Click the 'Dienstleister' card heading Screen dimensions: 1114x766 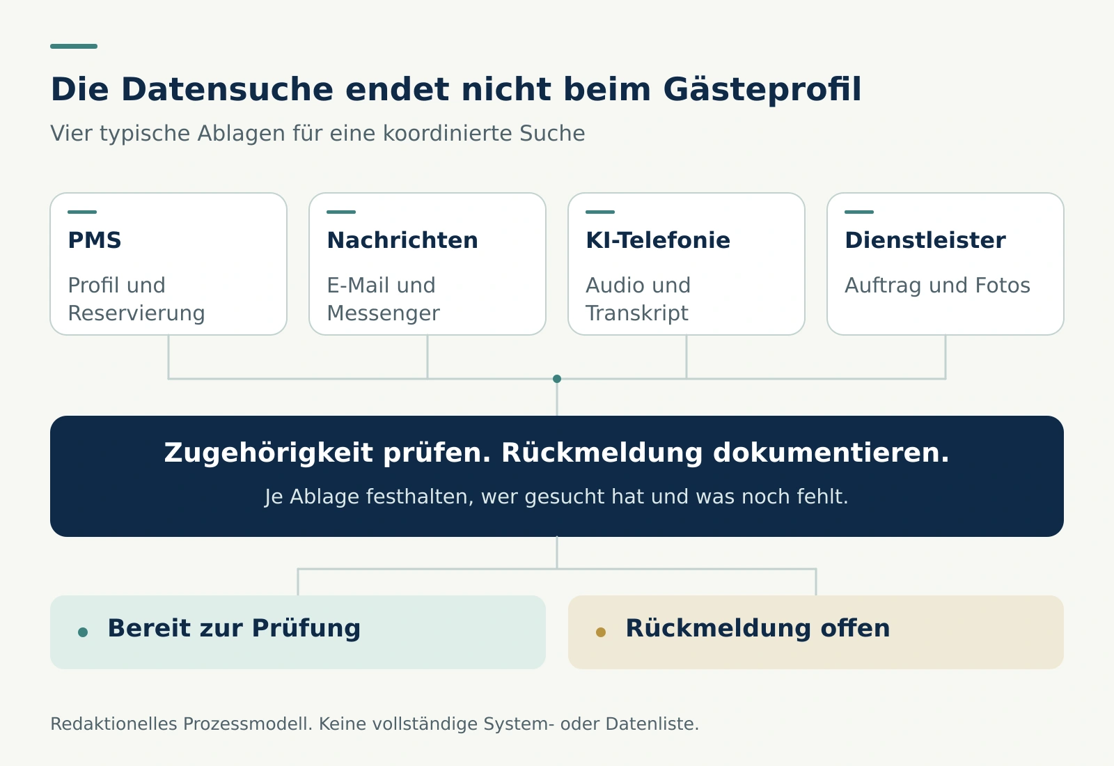[925, 240]
